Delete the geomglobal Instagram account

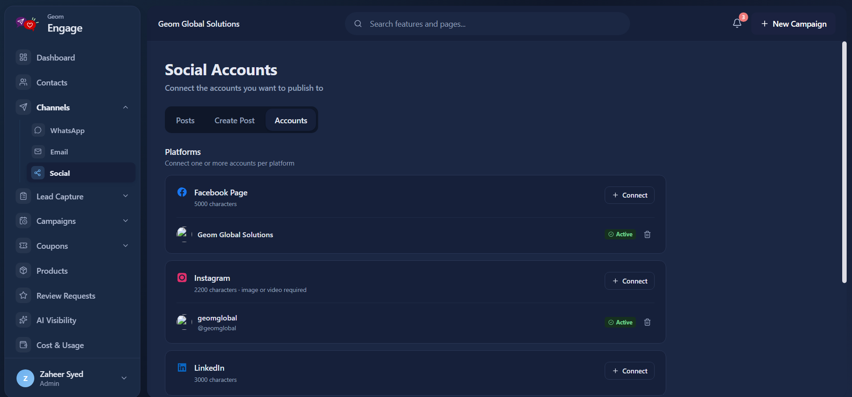point(647,322)
